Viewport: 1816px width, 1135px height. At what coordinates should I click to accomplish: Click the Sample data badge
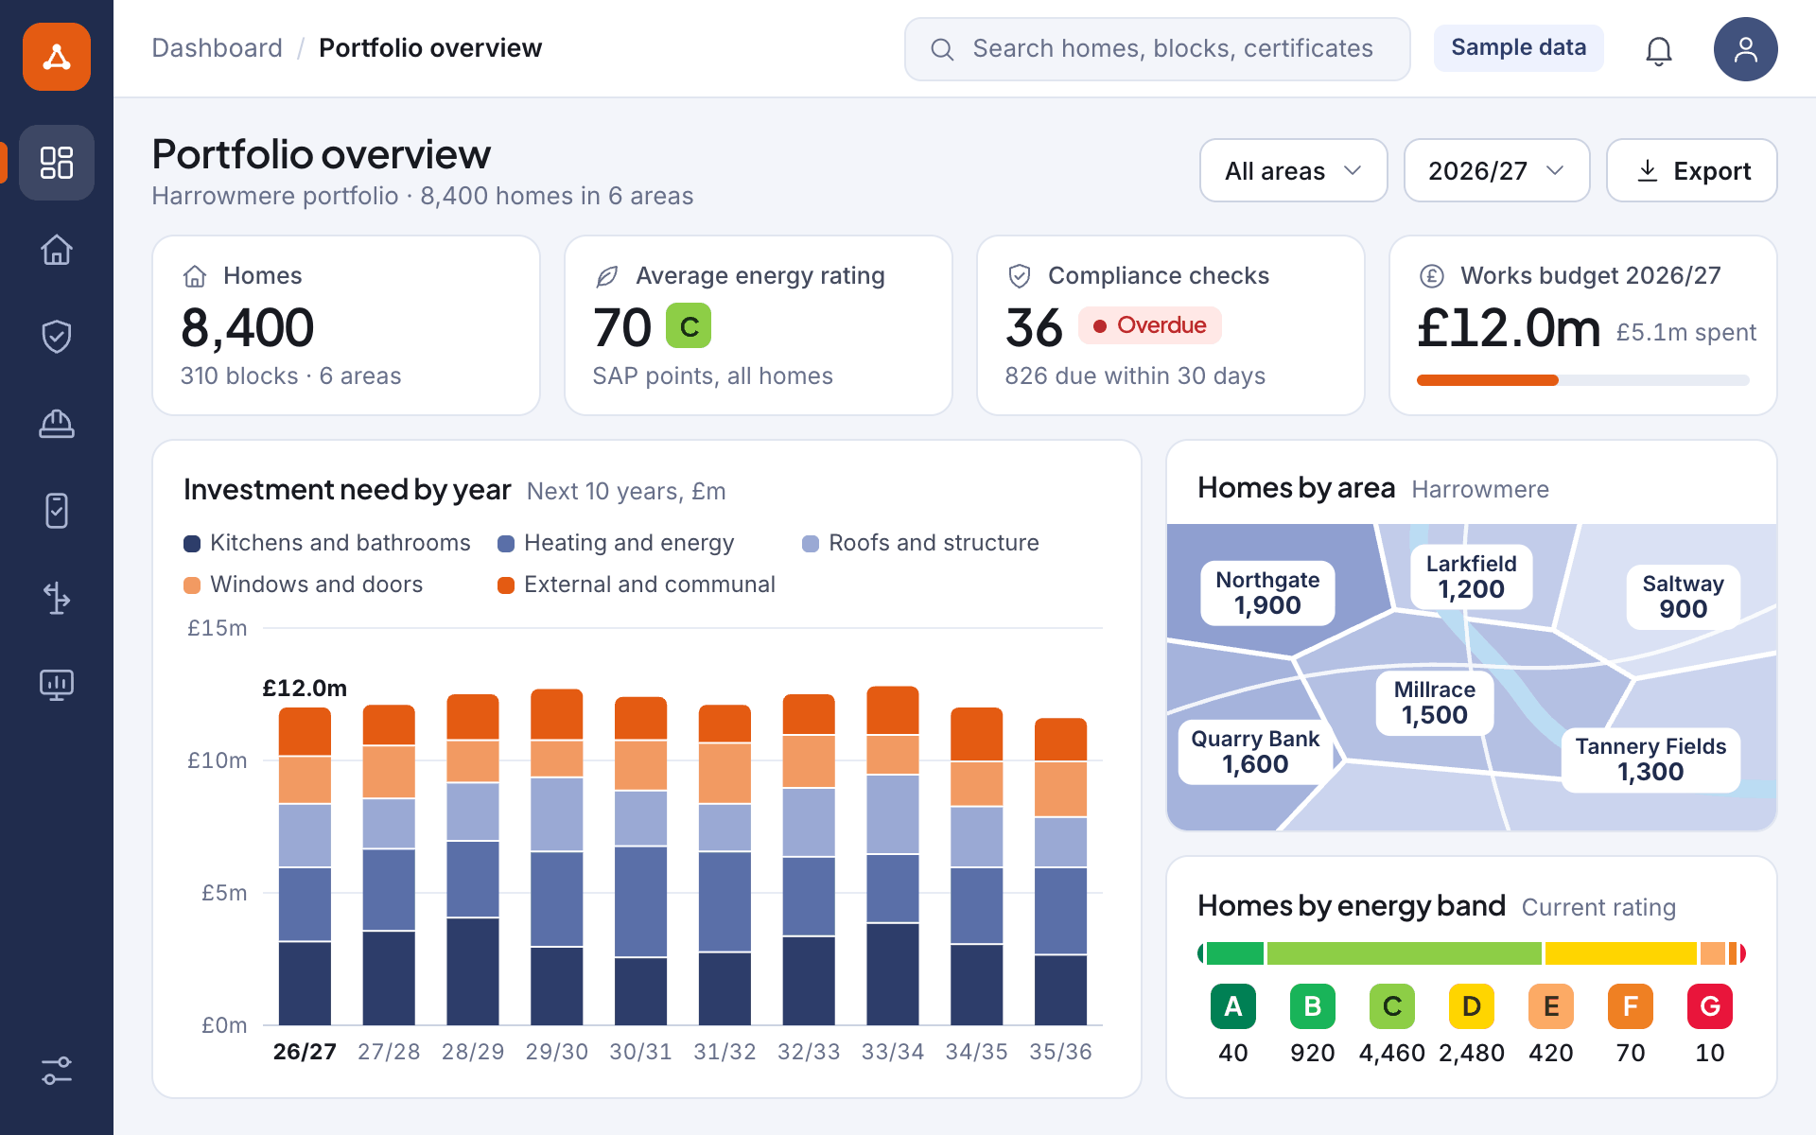tap(1519, 47)
